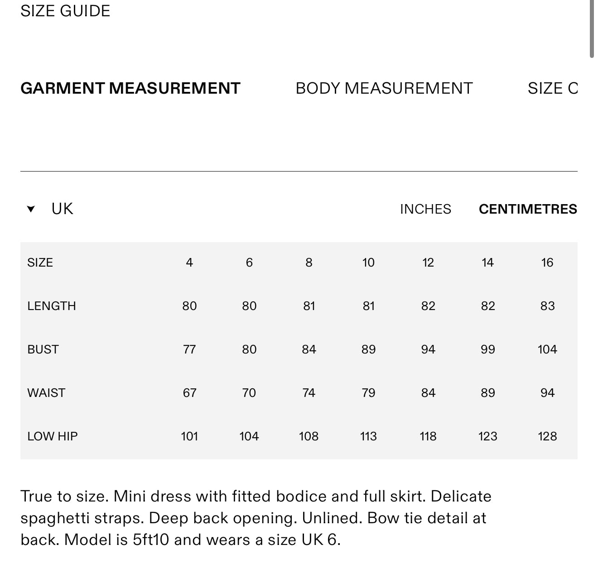Screen dimensions: 598x578
Task: Click the LOW HIP row label
Action: point(53,436)
